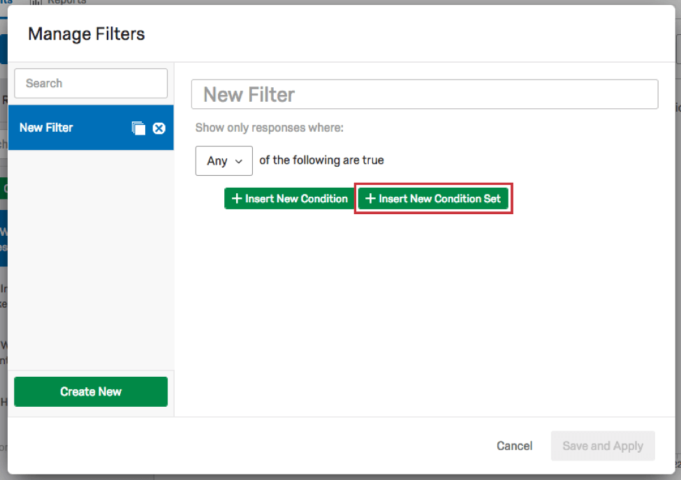Click Create New to add a filter
The height and width of the screenshot is (480, 681).
tap(90, 391)
